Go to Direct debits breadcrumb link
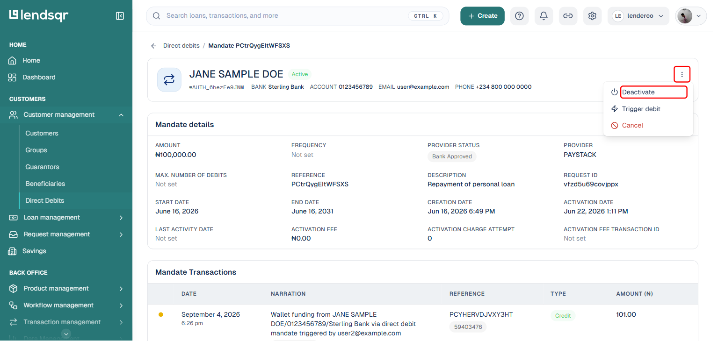 click(181, 46)
